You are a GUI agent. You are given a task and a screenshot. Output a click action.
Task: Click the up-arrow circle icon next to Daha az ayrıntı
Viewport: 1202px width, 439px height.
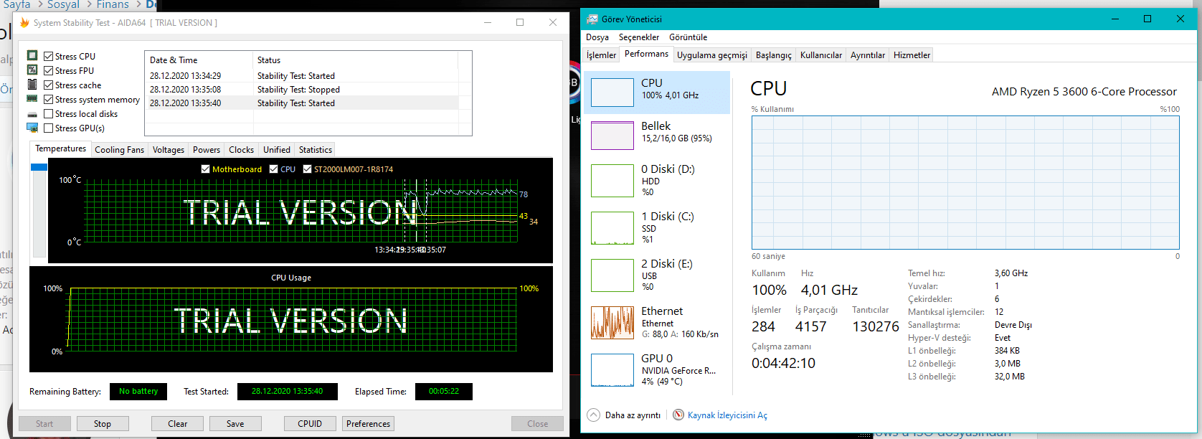[x=593, y=415]
